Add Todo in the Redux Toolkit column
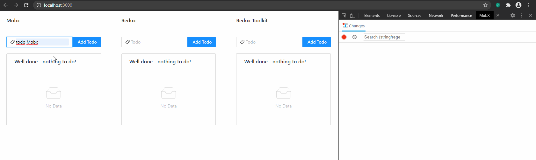The height and width of the screenshot is (160, 536). click(317, 42)
